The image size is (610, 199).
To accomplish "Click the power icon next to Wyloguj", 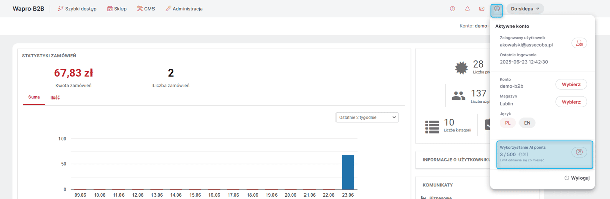I will pyautogui.click(x=567, y=178).
